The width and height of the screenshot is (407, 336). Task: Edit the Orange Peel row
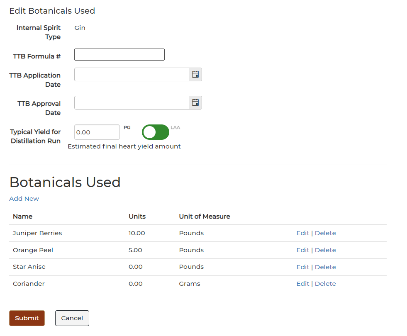(x=302, y=250)
